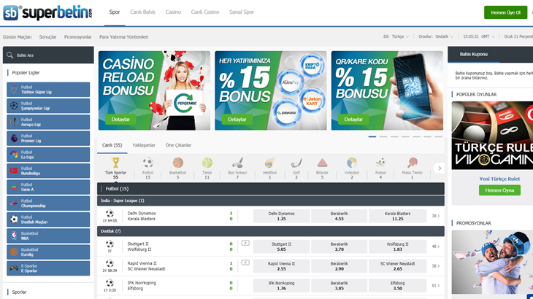Select Tüm Sporlar trophy icon
The width and height of the screenshot is (533, 299).
115,163
